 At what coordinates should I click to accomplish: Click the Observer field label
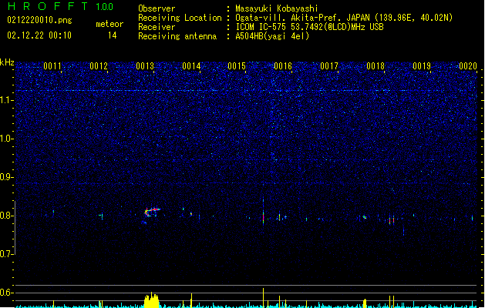(157, 8)
